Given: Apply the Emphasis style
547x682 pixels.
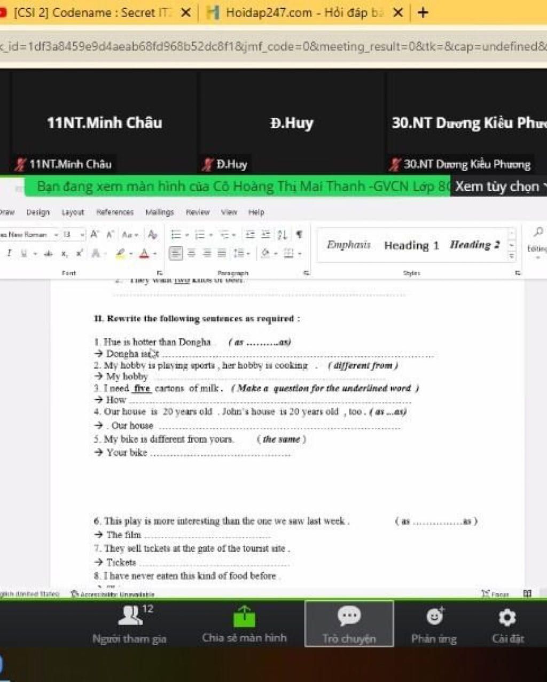Looking at the screenshot, I should tap(349, 245).
